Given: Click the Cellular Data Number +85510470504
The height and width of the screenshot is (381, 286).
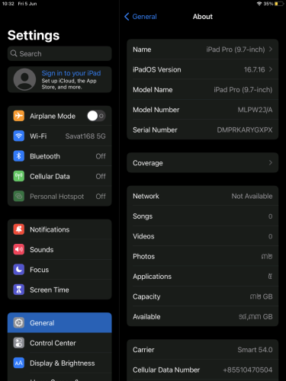Looking at the screenshot, I should [248, 370].
